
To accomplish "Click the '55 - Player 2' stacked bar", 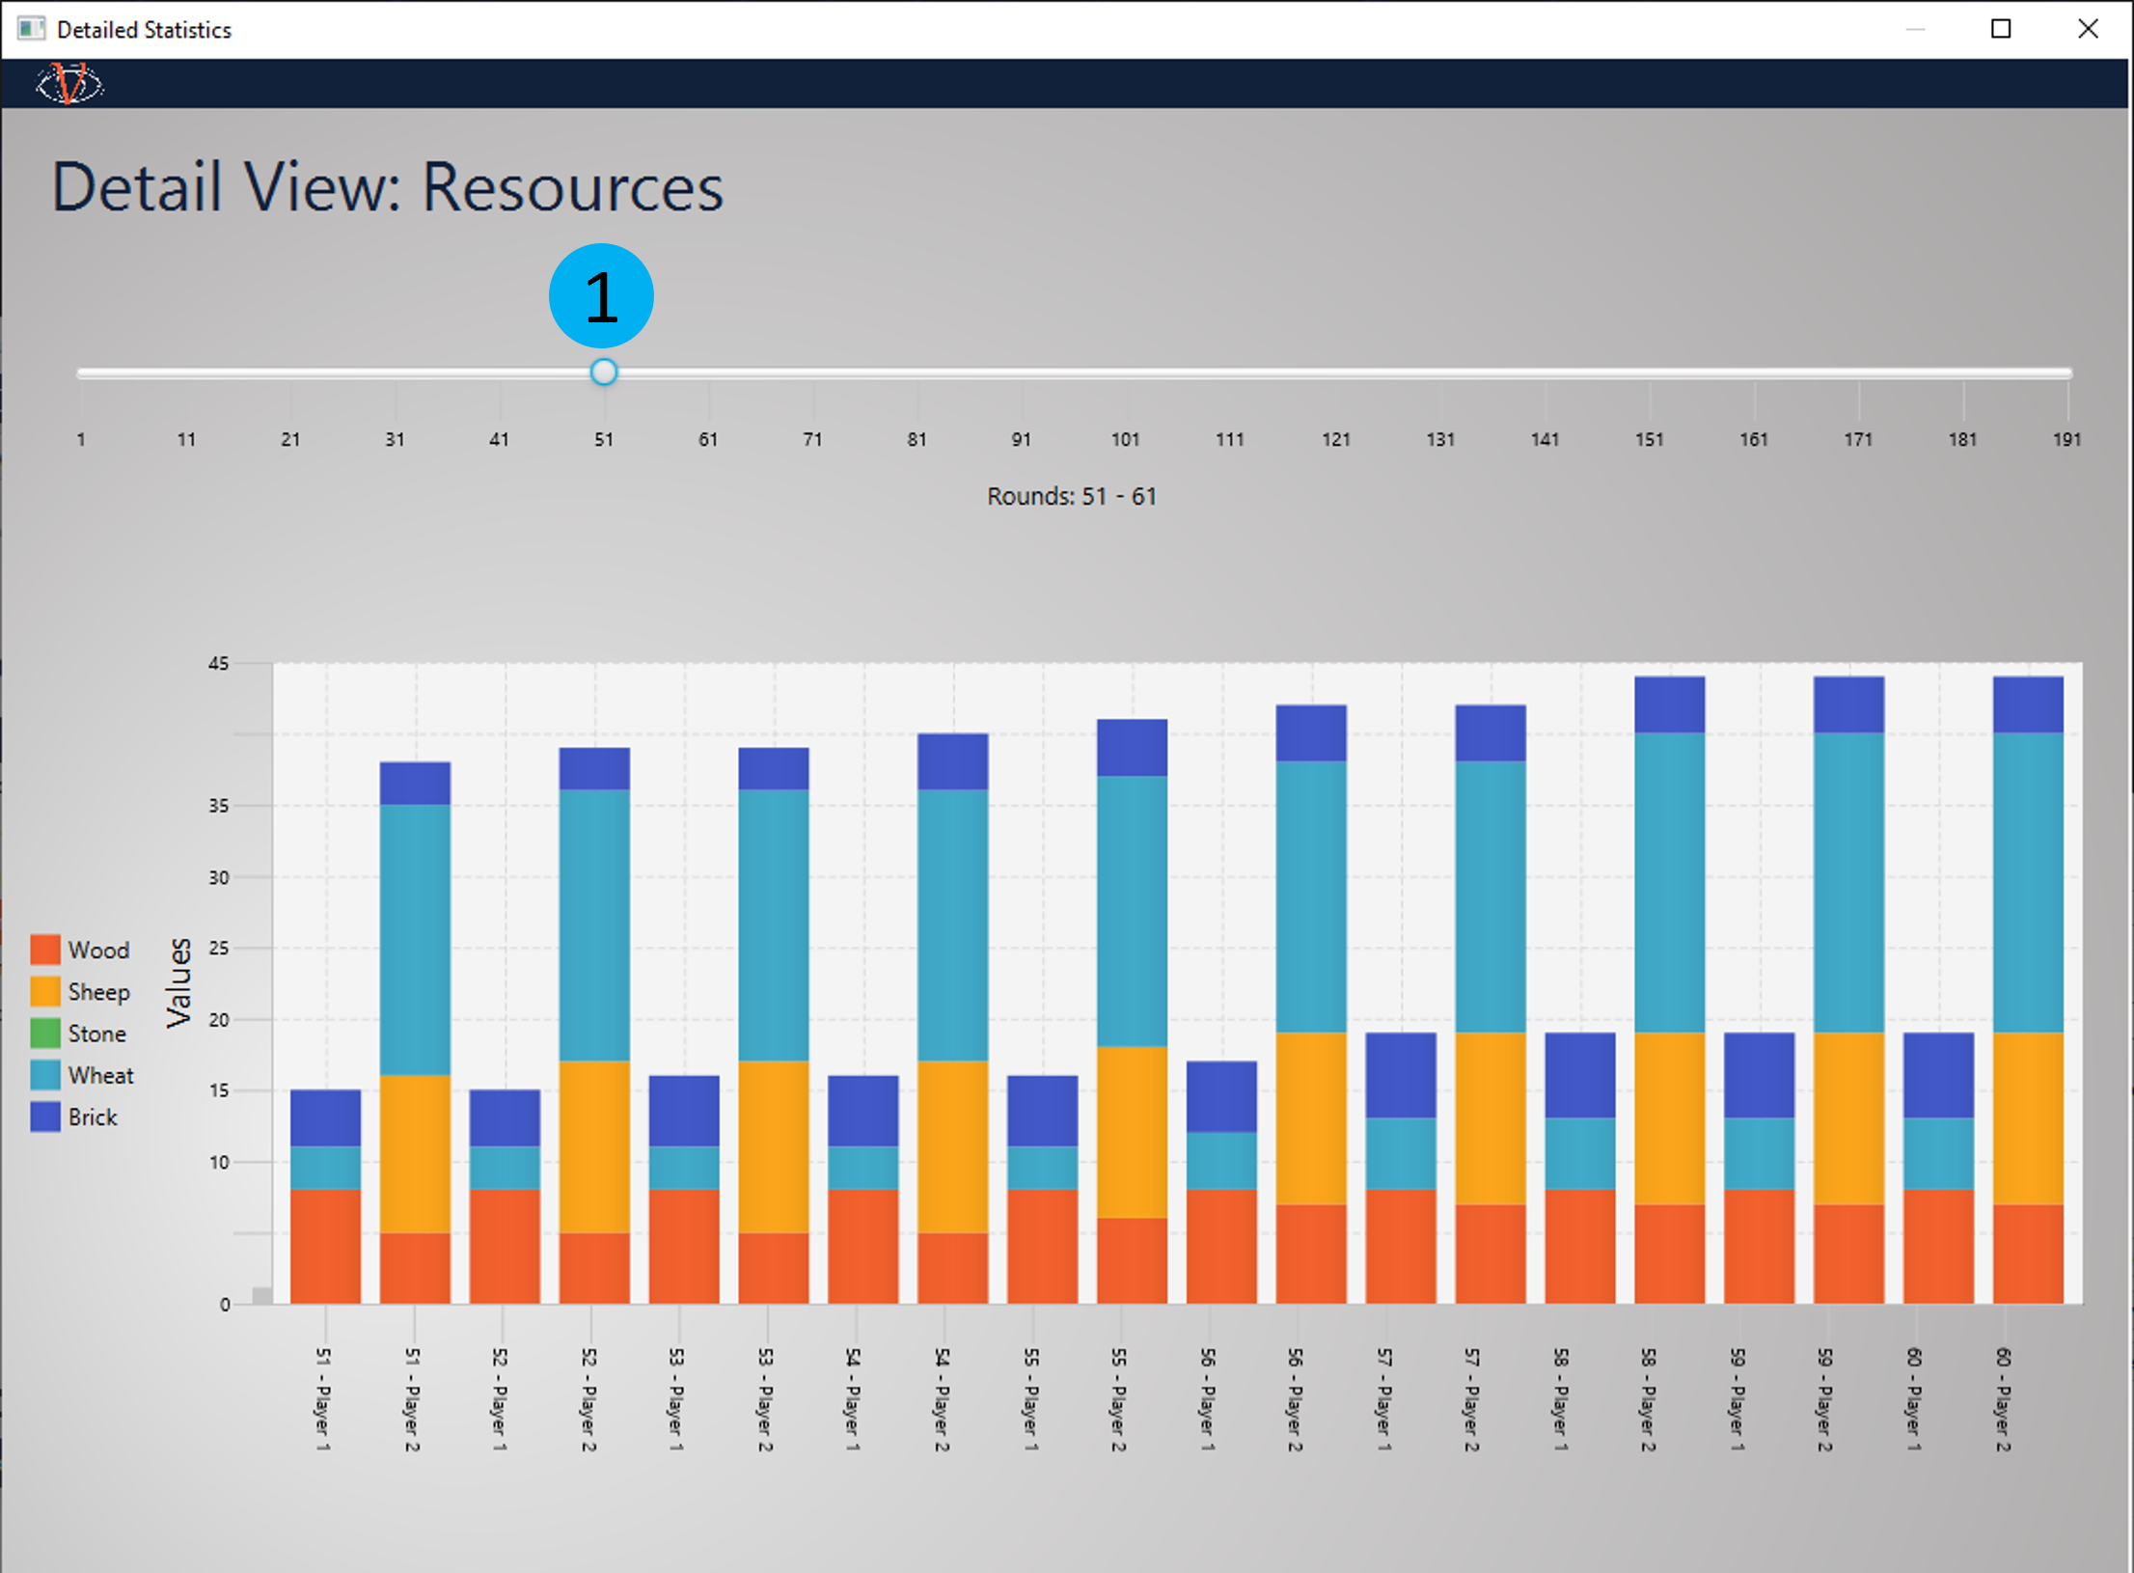I will point(1132,1011).
